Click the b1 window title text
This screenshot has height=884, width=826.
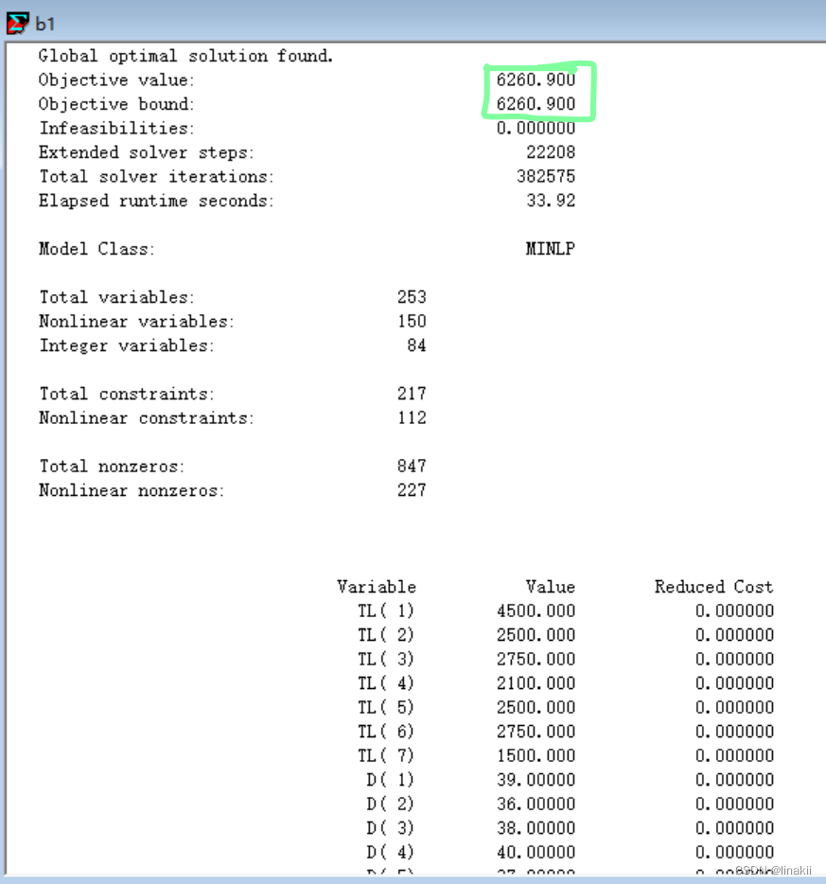click(45, 24)
